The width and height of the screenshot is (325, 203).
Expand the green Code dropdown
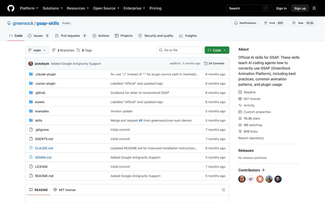(x=217, y=50)
